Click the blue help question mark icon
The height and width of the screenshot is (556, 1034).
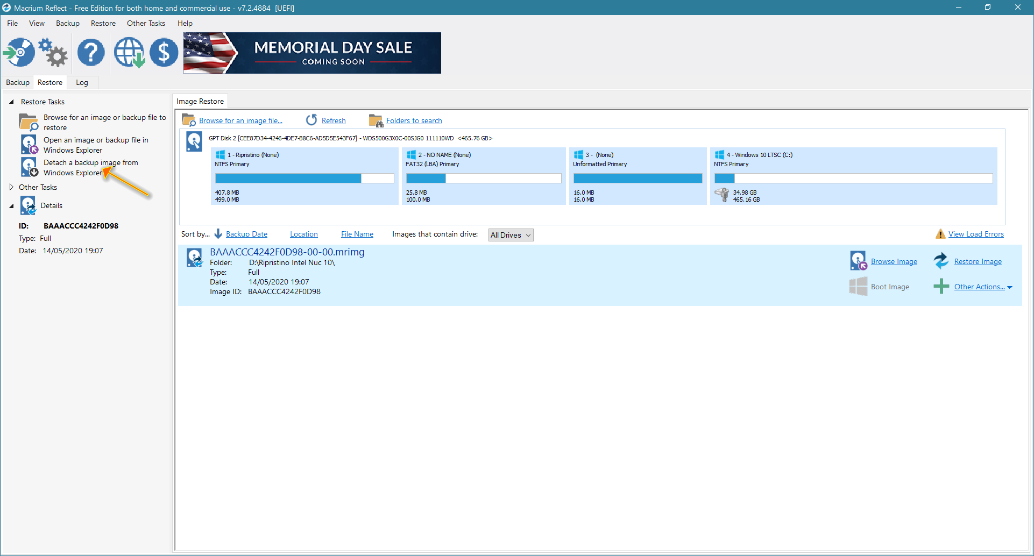(91, 52)
